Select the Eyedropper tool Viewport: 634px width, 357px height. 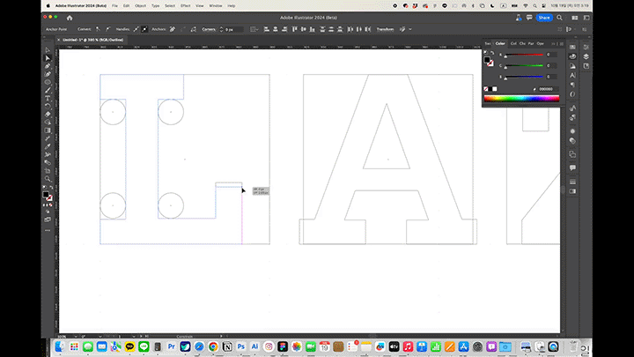pos(48,146)
